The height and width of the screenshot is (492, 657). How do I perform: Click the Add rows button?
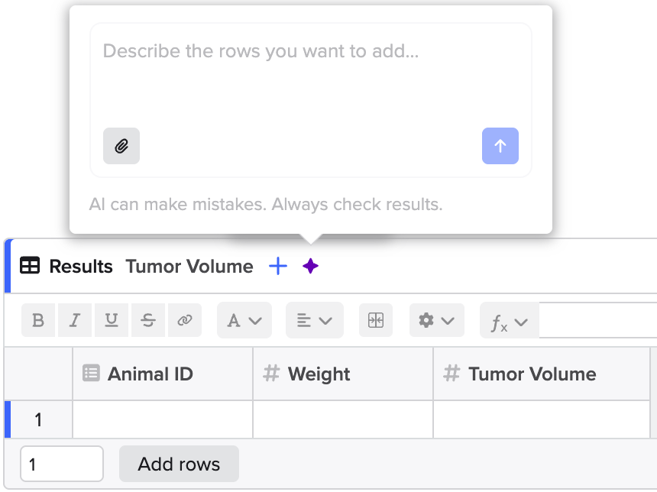179,464
